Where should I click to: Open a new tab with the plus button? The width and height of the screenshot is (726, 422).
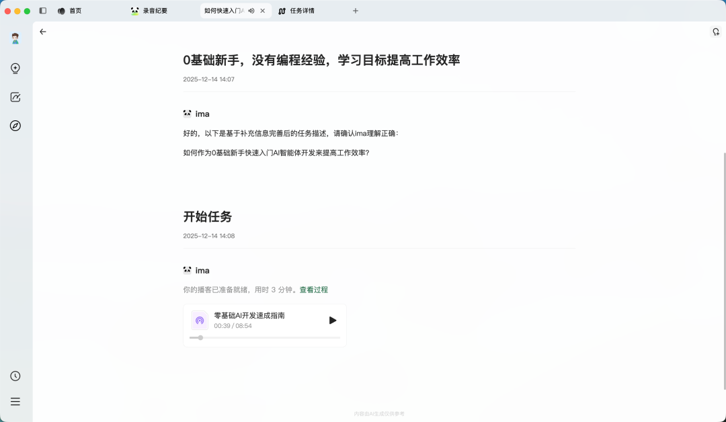click(x=356, y=10)
